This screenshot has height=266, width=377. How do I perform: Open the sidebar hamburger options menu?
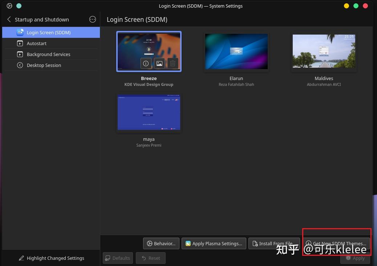click(x=93, y=19)
